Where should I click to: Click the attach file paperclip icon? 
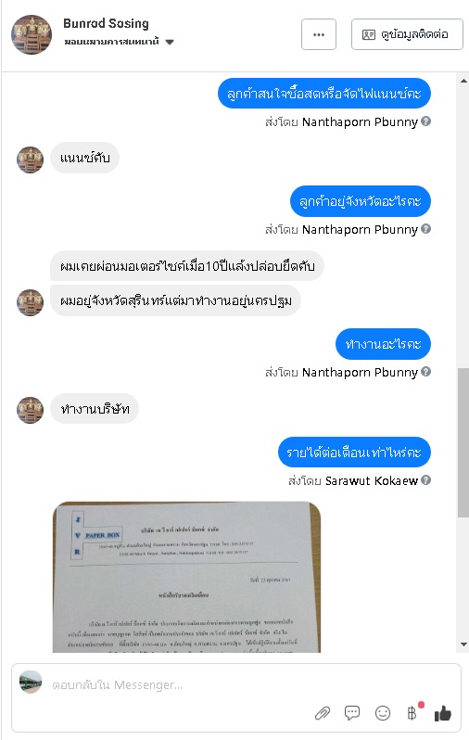[323, 712]
